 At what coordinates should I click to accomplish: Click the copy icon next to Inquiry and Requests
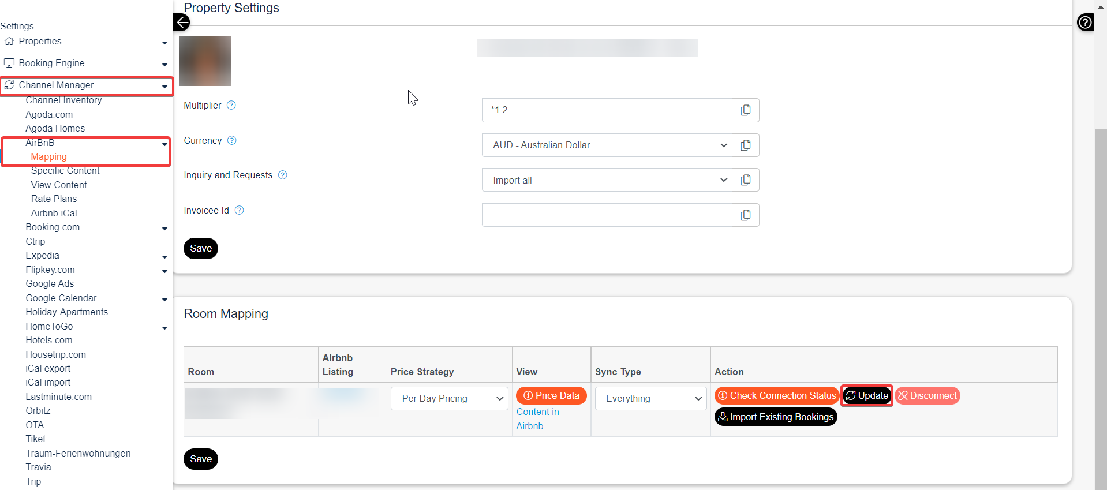pyautogui.click(x=746, y=180)
